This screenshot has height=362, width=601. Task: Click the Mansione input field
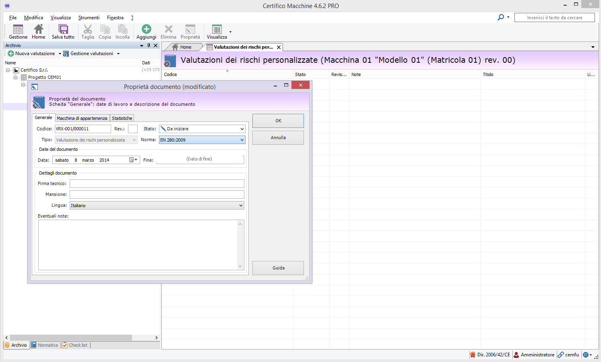pyautogui.click(x=157, y=194)
